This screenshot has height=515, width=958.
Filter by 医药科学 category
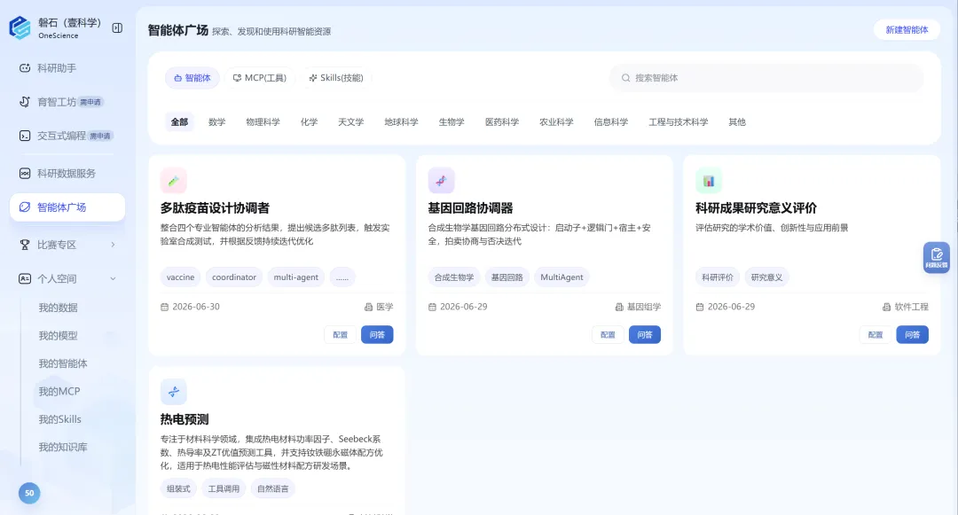pyautogui.click(x=502, y=122)
